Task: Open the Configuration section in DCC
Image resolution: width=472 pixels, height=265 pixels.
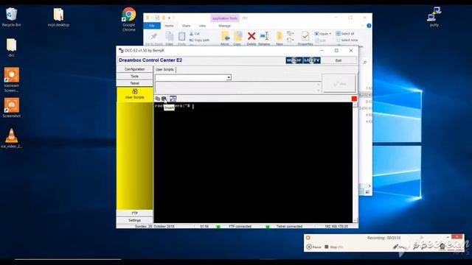Action: 134,69
